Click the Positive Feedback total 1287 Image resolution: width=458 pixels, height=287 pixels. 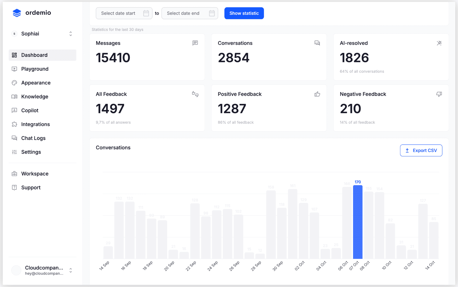click(232, 109)
